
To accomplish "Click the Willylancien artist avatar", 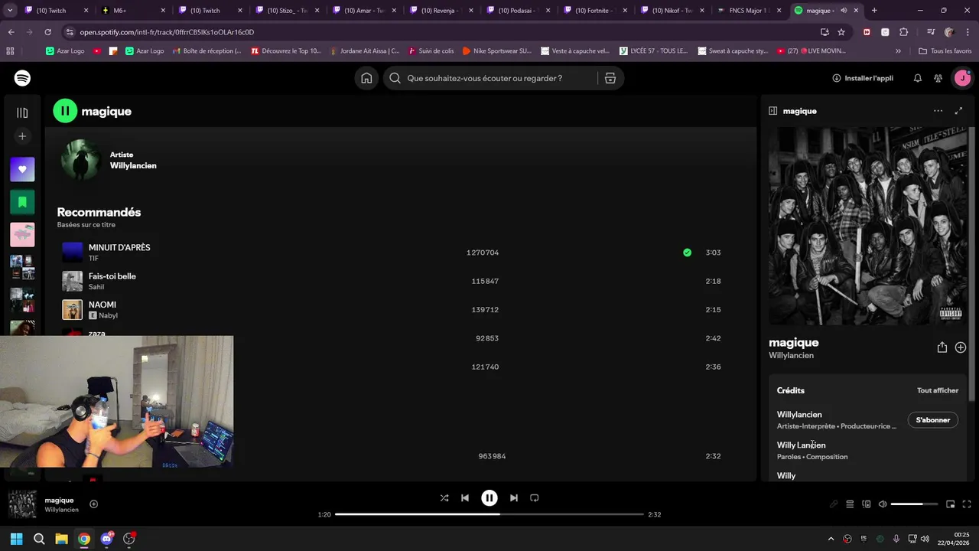I will pyautogui.click(x=81, y=160).
